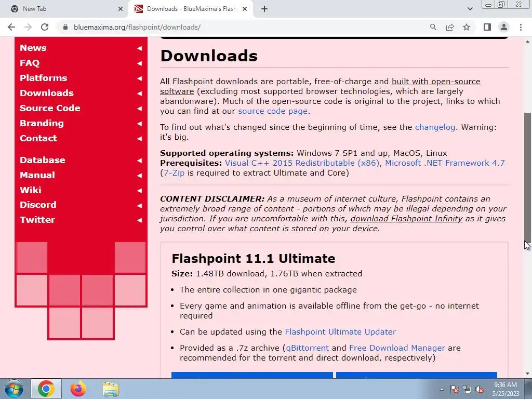Open Windows Explorer from the taskbar
532x399 pixels.
tap(111, 389)
